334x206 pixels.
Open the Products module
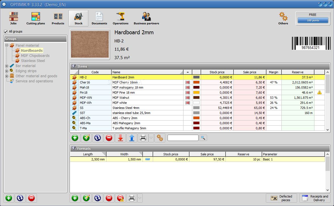(58, 18)
